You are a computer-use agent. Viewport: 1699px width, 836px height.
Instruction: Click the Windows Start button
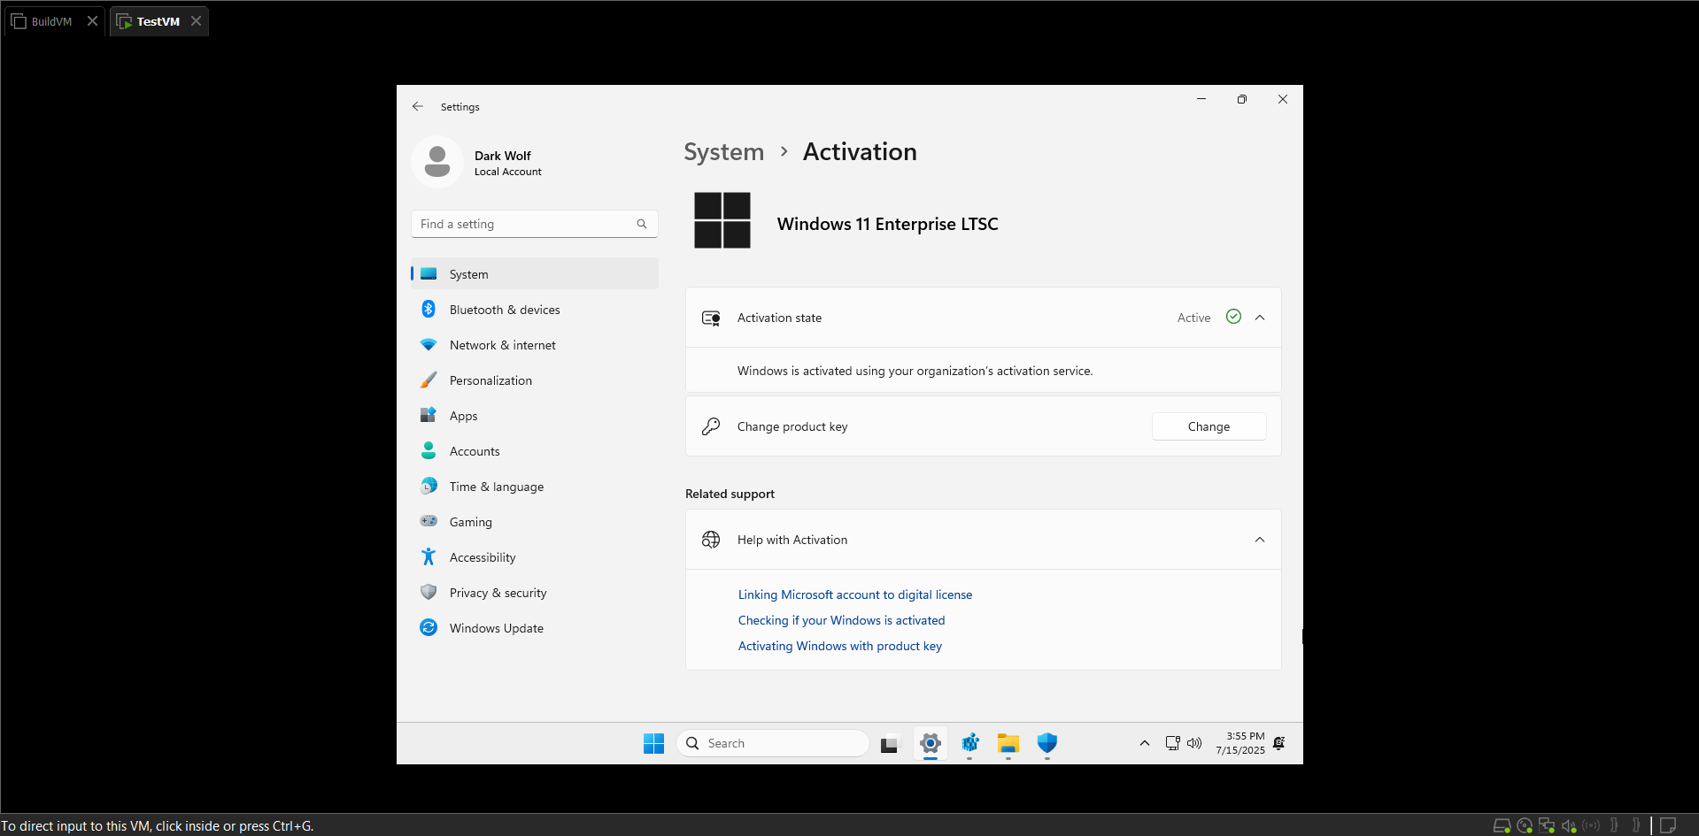[x=654, y=743]
